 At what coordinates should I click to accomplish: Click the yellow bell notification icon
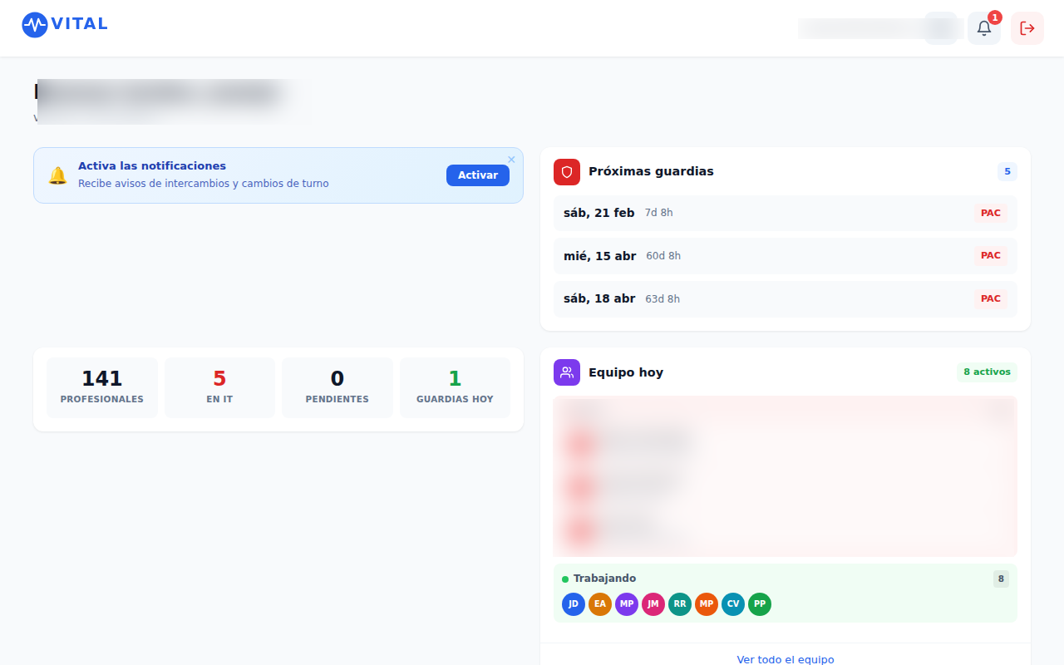click(57, 175)
